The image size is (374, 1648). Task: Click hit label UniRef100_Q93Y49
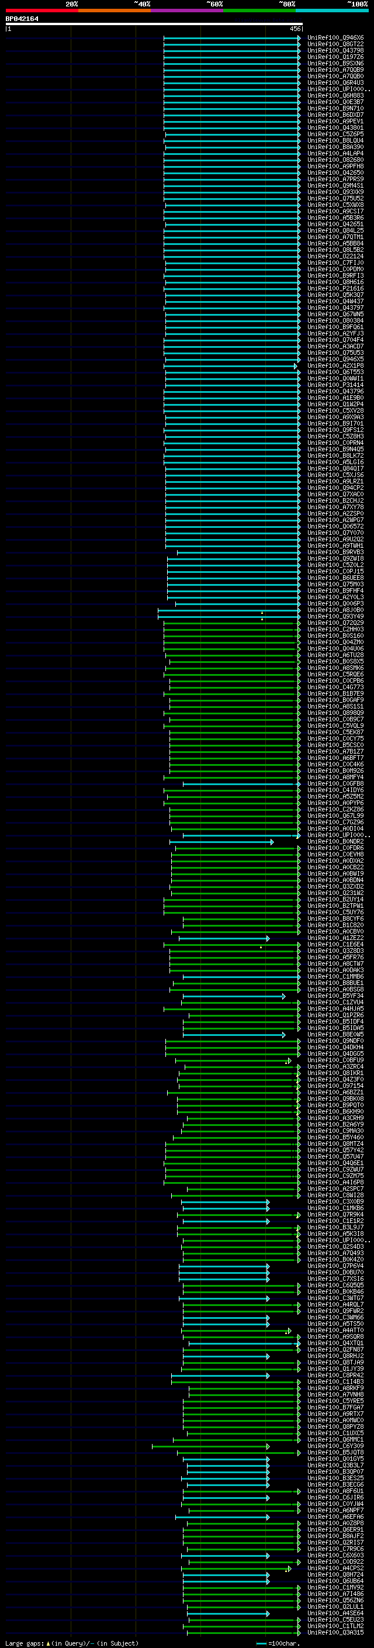(x=335, y=616)
